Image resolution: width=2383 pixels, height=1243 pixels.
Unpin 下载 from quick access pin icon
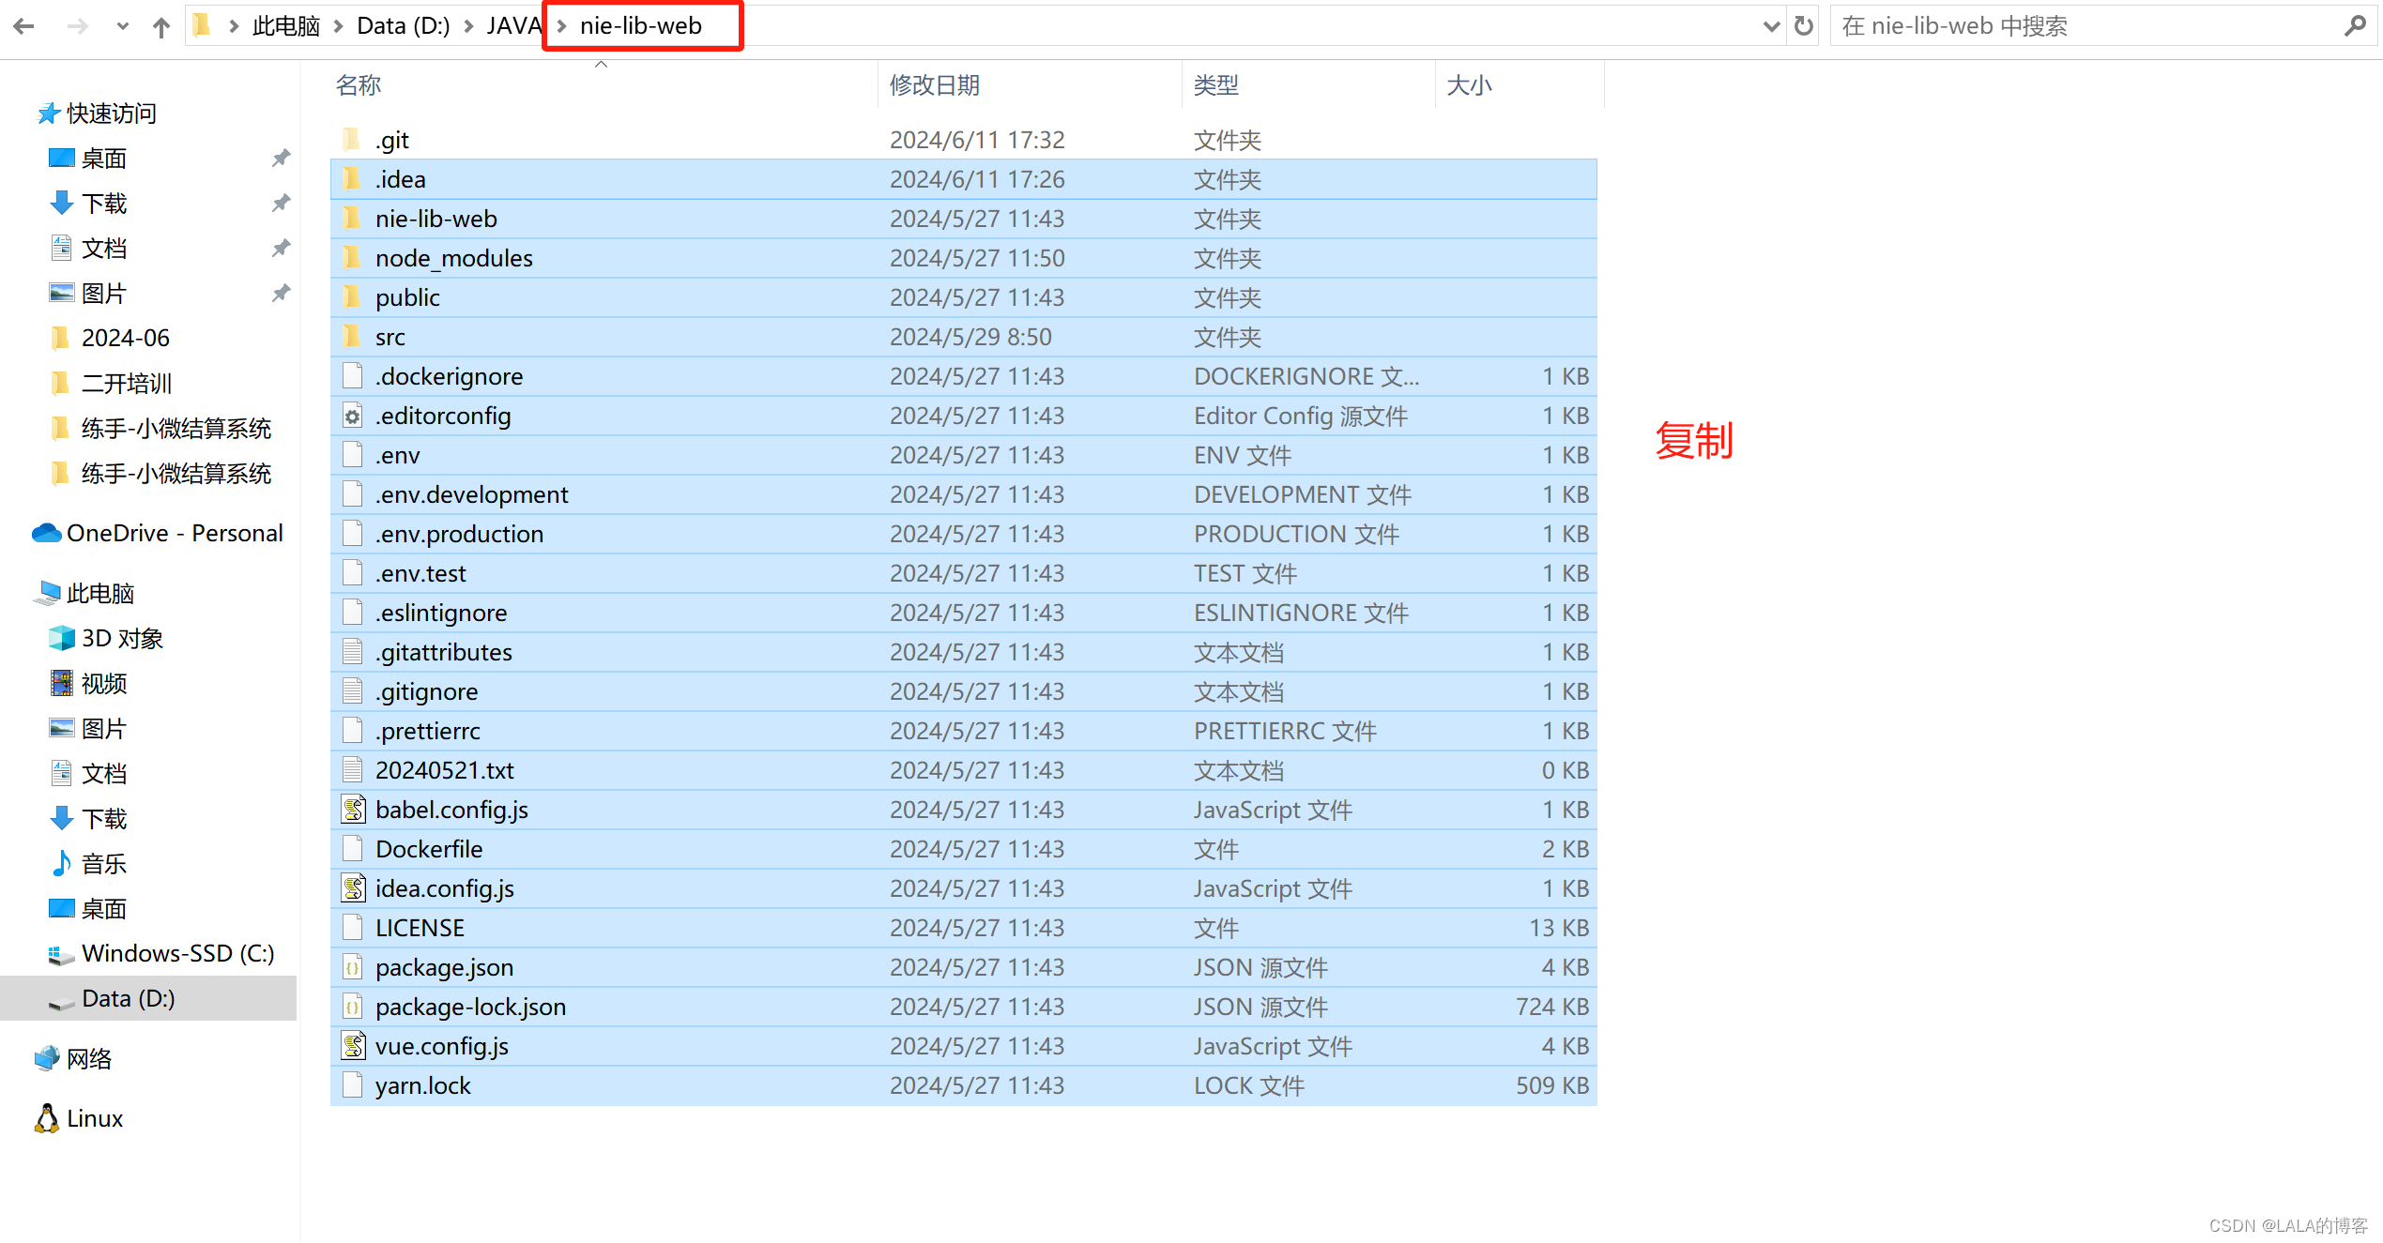coord(281,203)
